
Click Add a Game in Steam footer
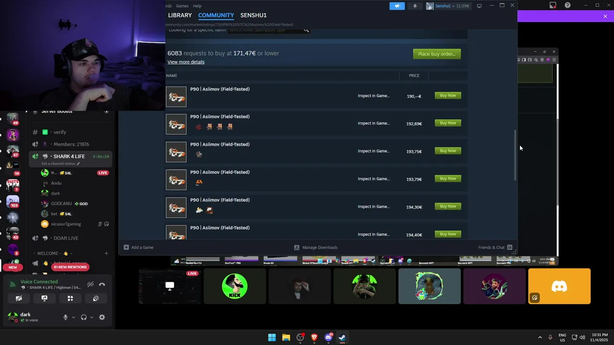click(139, 247)
